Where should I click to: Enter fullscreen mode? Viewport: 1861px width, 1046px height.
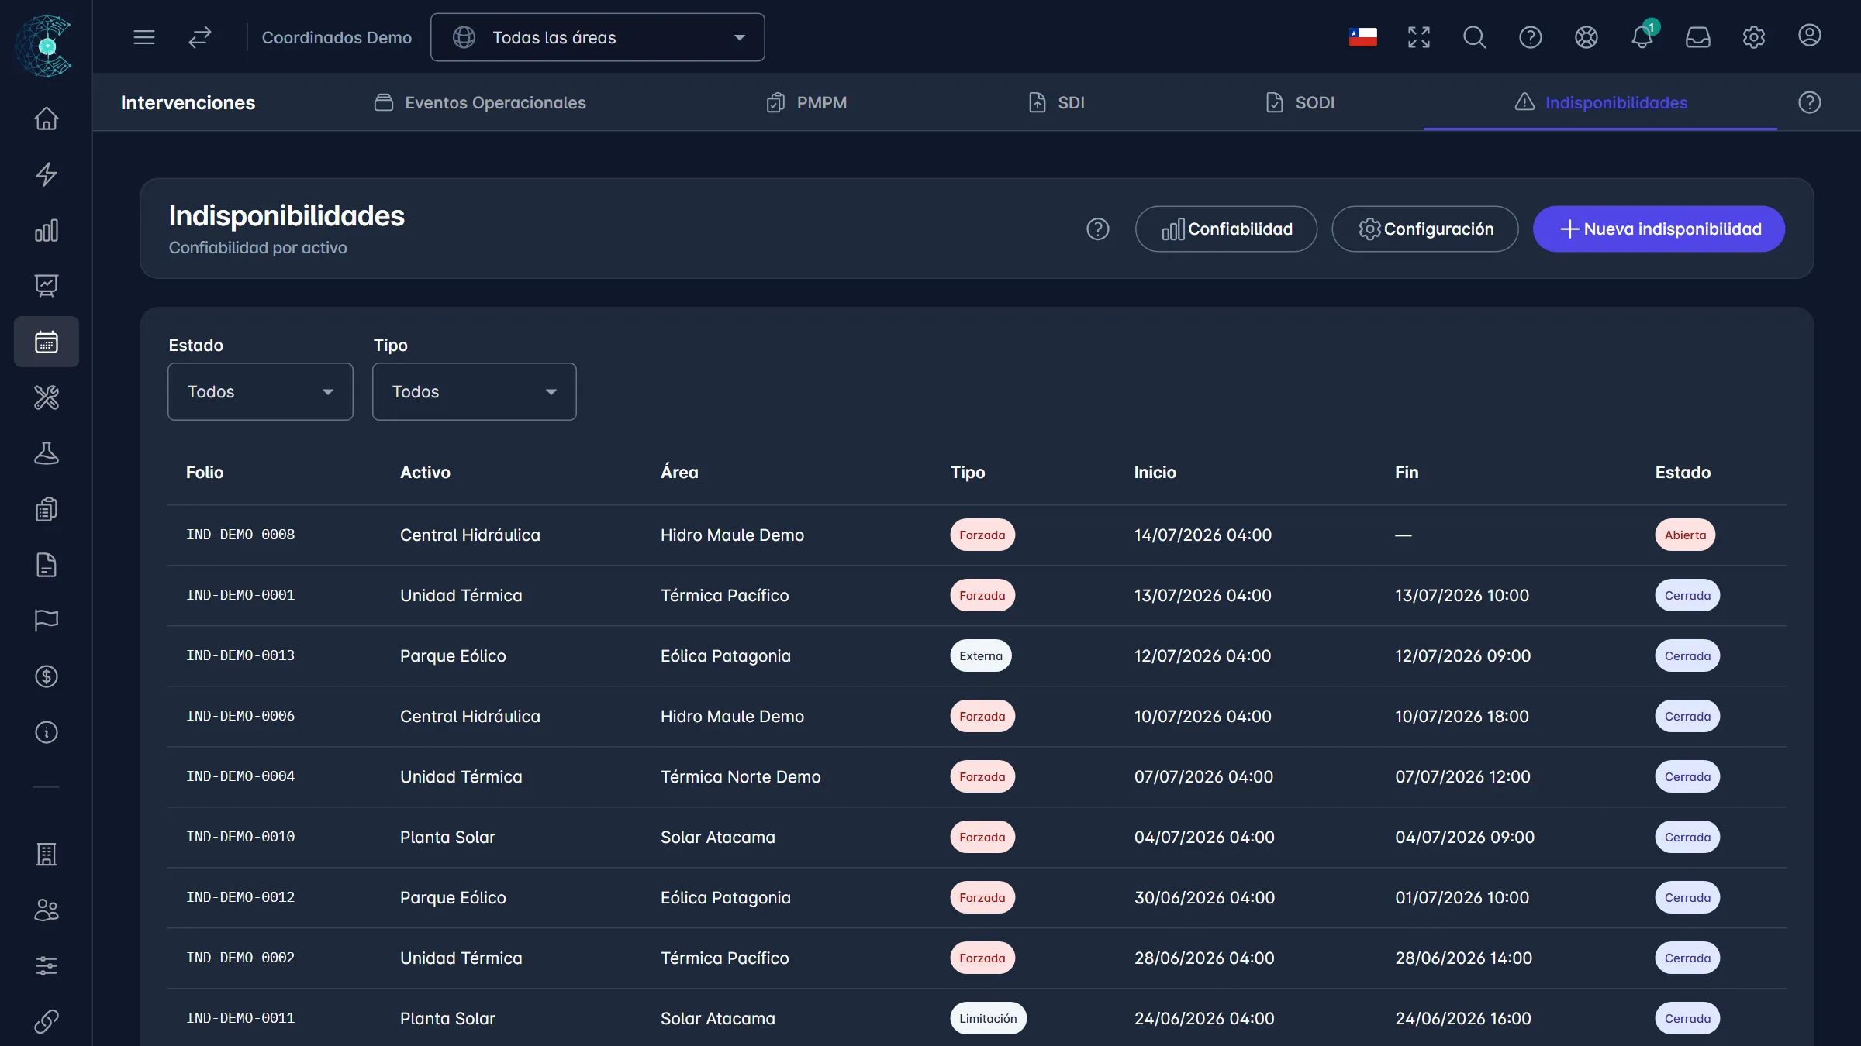click(x=1419, y=37)
